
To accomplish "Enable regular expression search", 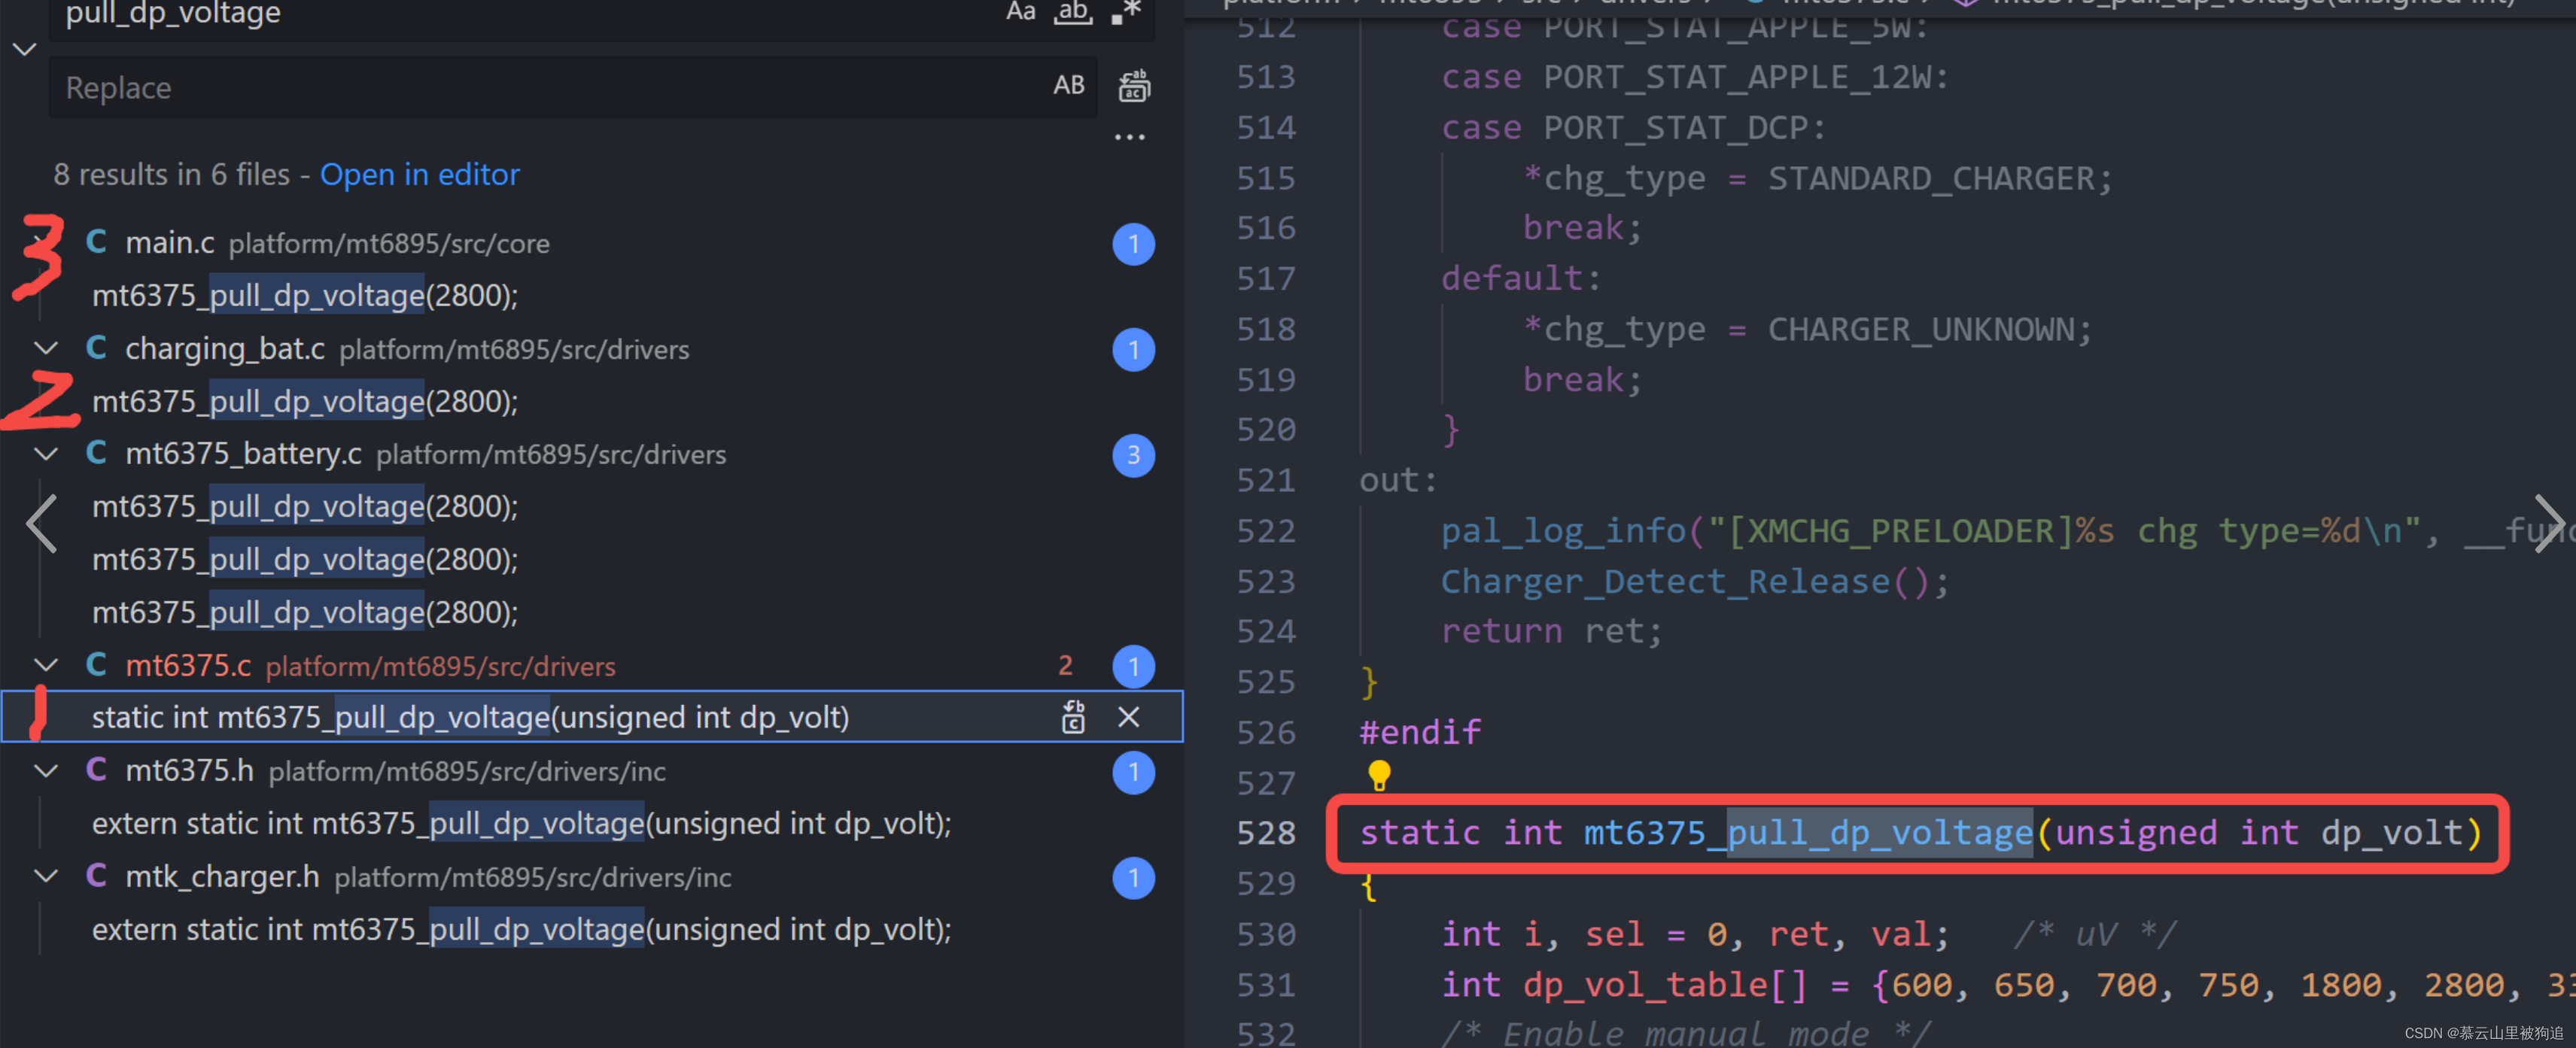I will [x=1128, y=12].
